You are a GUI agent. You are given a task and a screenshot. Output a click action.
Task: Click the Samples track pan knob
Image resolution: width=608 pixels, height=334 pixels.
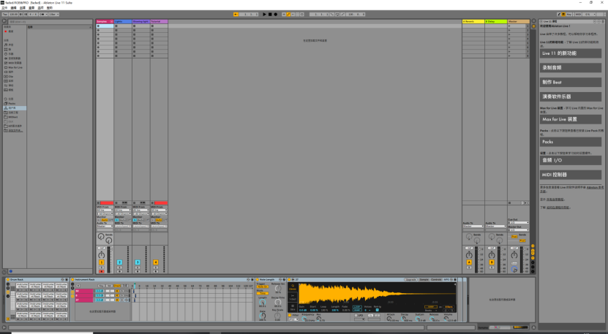point(102,254)
